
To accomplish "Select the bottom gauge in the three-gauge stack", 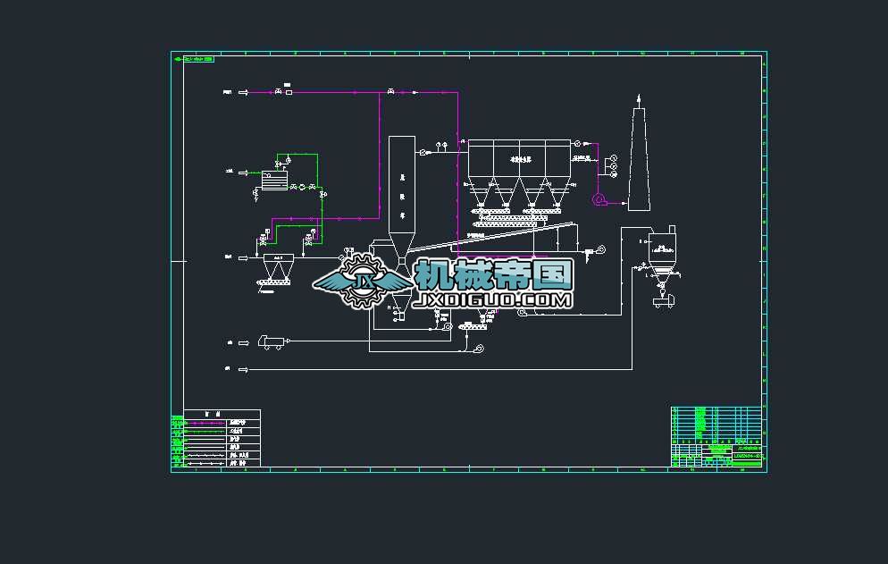I will pyautogui.click(x=614, y=175).
